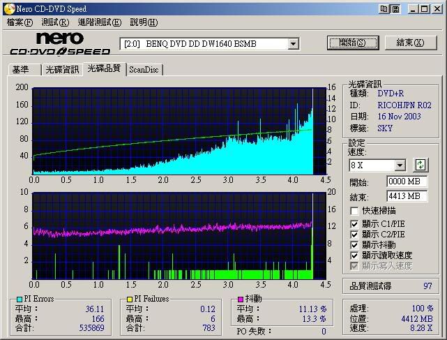
Task: Maximize the Nero CD-DVD Speed window
Action: point(424,9)
